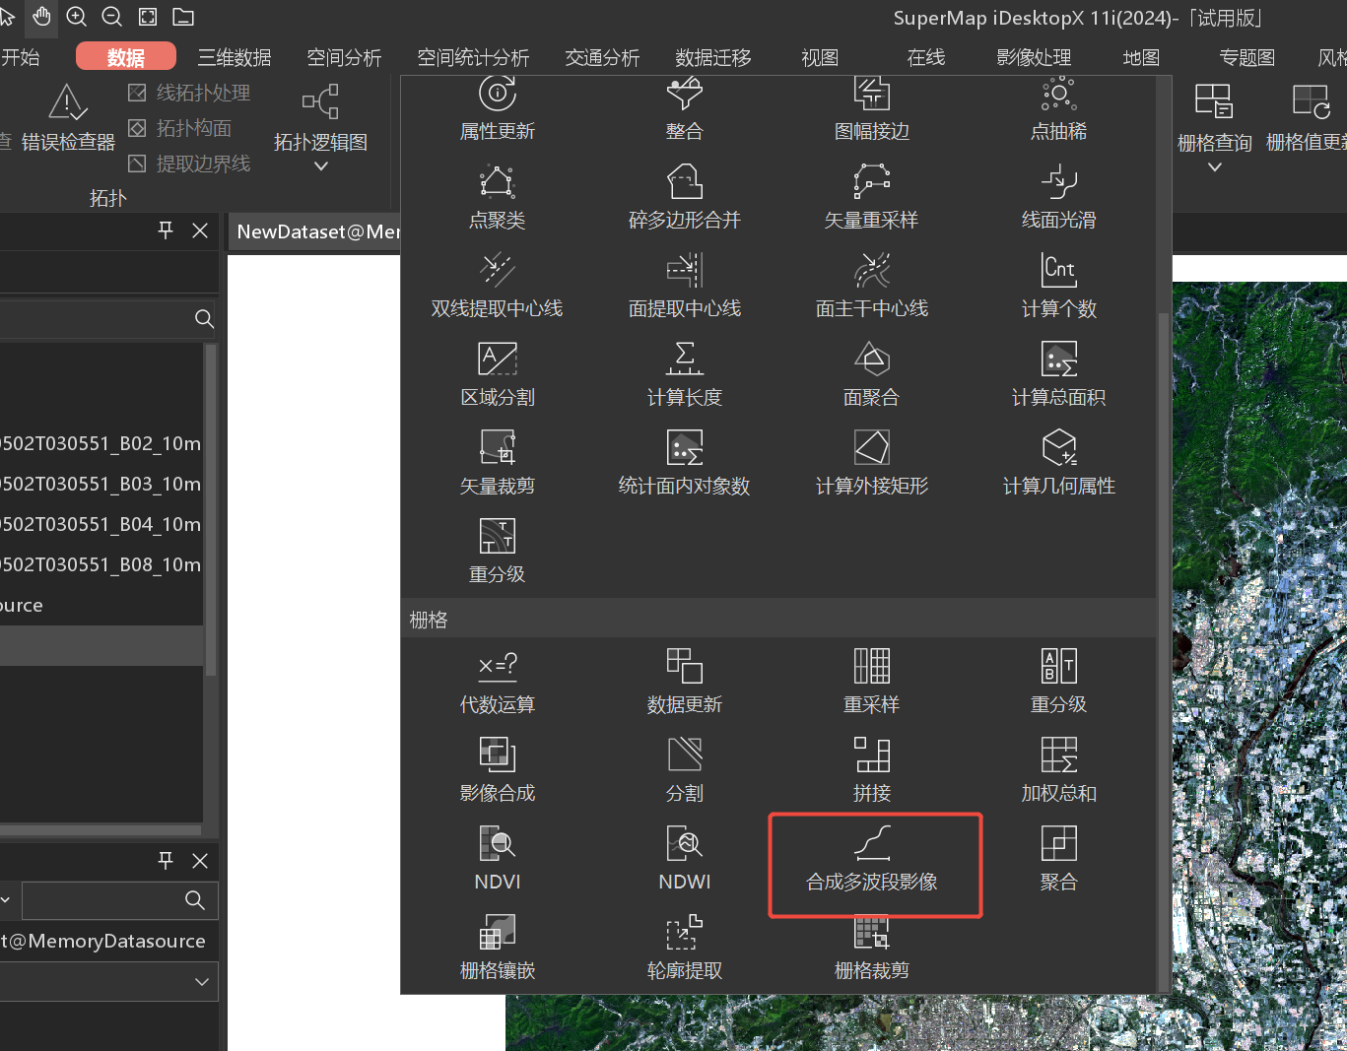The image size is (1347, 1051).
Task: Click the 轮廓提取 tool
Action: pos(685,949)
